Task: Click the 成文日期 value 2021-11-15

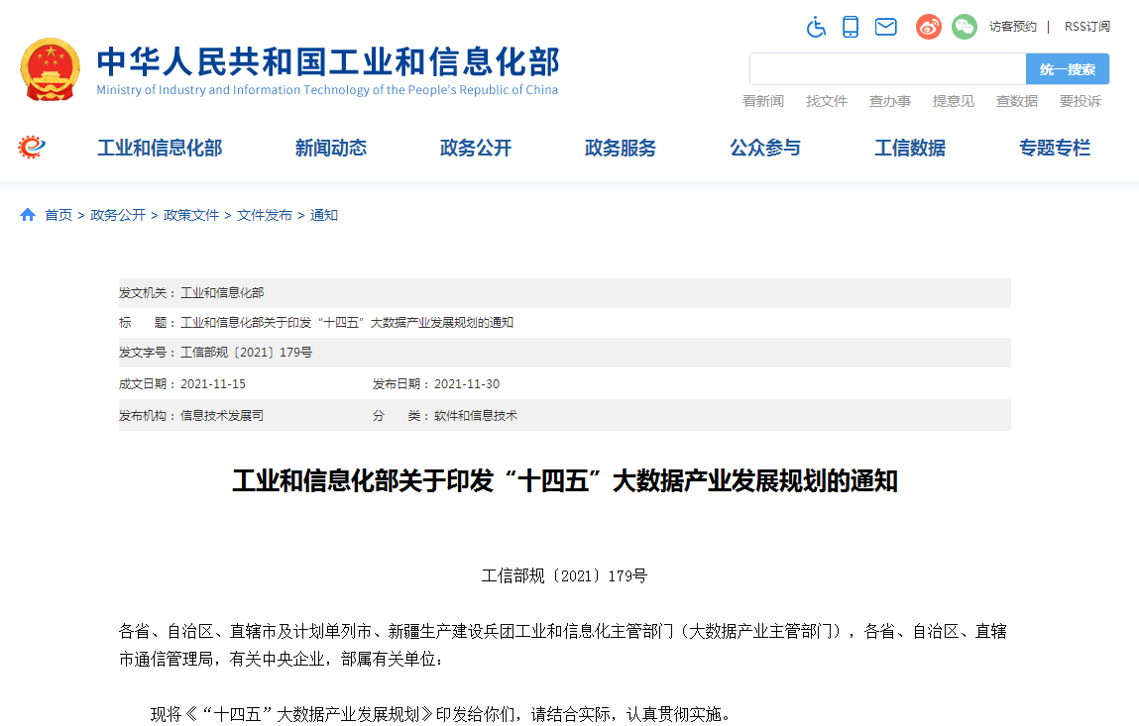Action: [213, 384]
